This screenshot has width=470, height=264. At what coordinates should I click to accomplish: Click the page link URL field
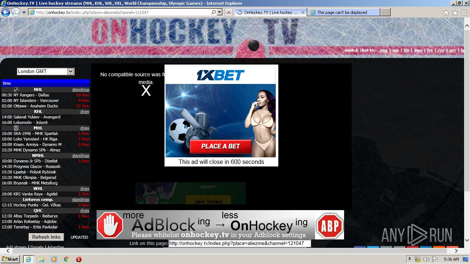(239, 243)
